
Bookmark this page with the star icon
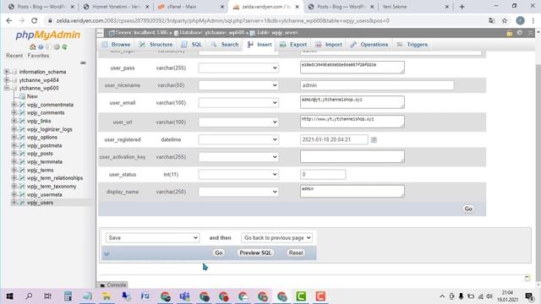pyautogui.click(x=505, y=20)
